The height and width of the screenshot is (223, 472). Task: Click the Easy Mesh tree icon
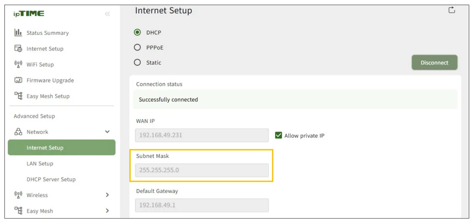pos(18,211)
